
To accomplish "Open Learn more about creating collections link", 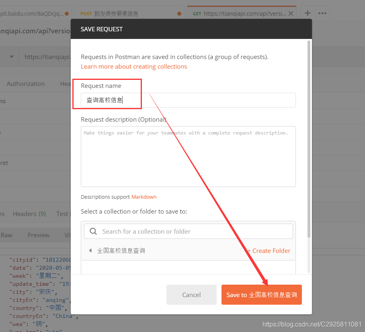I will click(134, 67).
